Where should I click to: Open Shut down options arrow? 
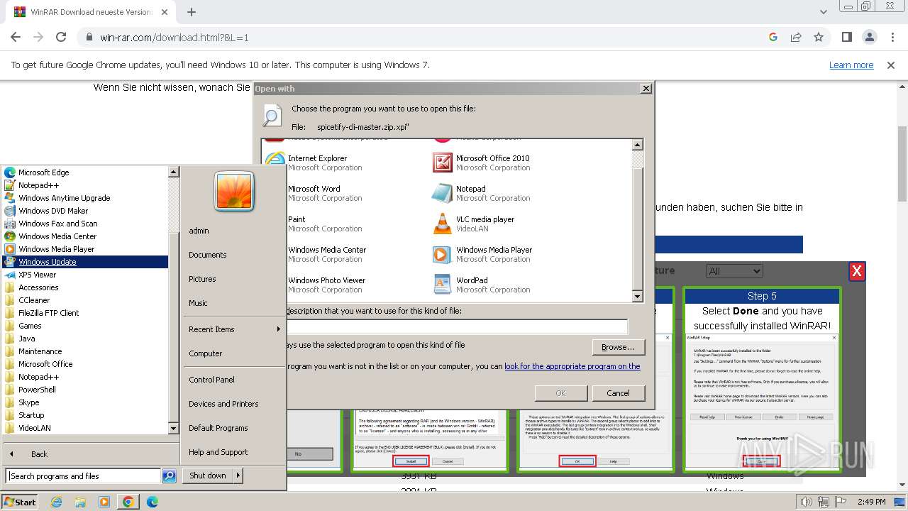(238, 476)
